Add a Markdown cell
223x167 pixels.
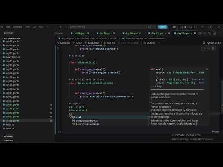[92, 43]
